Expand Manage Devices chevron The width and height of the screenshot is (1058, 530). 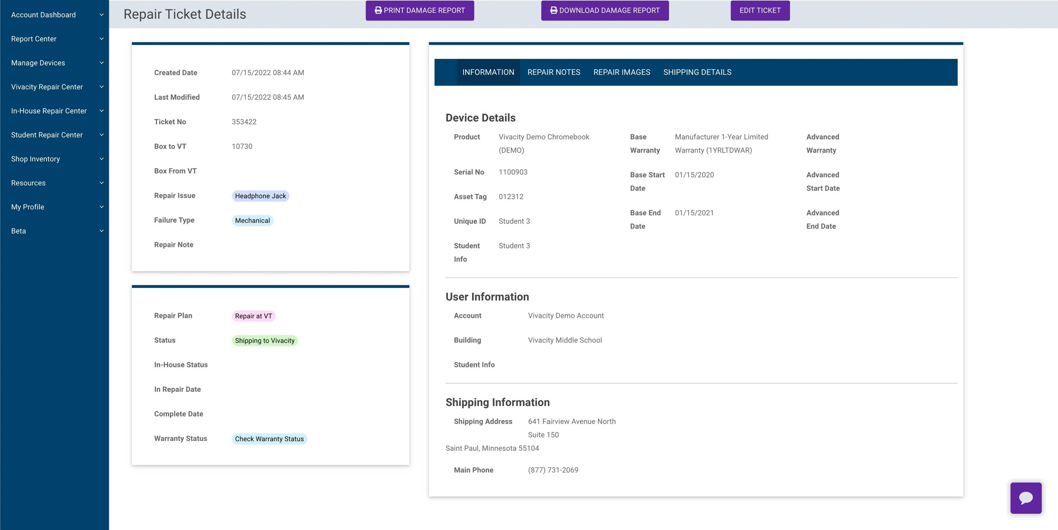[x=102, y=63]
